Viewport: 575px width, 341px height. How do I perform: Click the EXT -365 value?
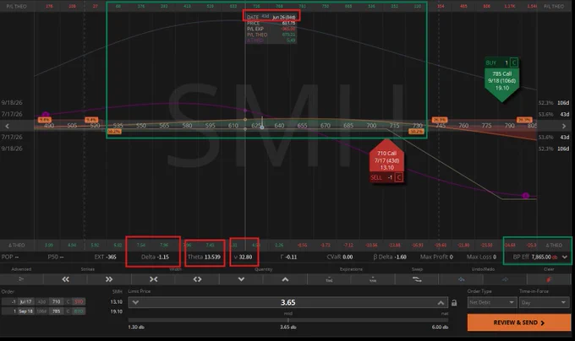coord(105,257)
